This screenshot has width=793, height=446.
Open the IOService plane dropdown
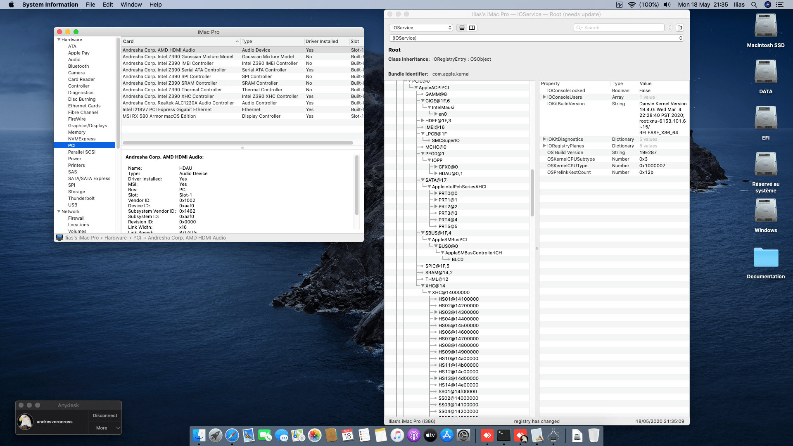tap(421, 28)
